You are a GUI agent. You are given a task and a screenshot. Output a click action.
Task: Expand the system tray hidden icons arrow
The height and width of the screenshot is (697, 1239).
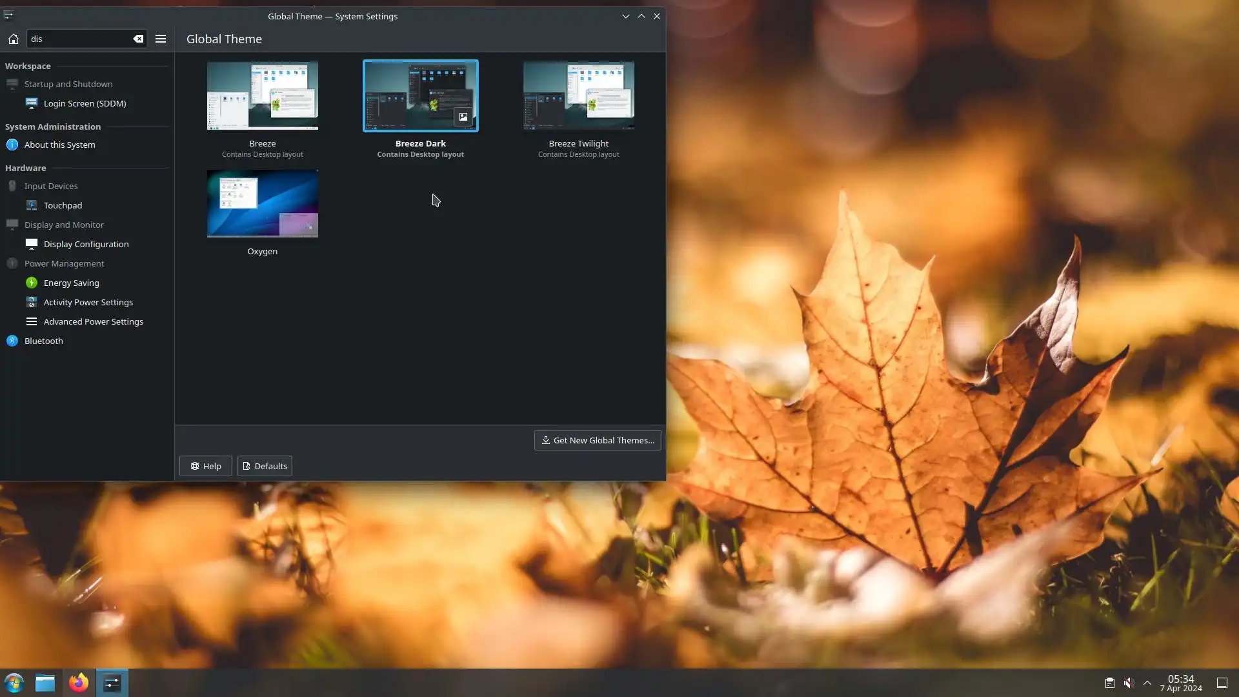[x=1147, y=683]
